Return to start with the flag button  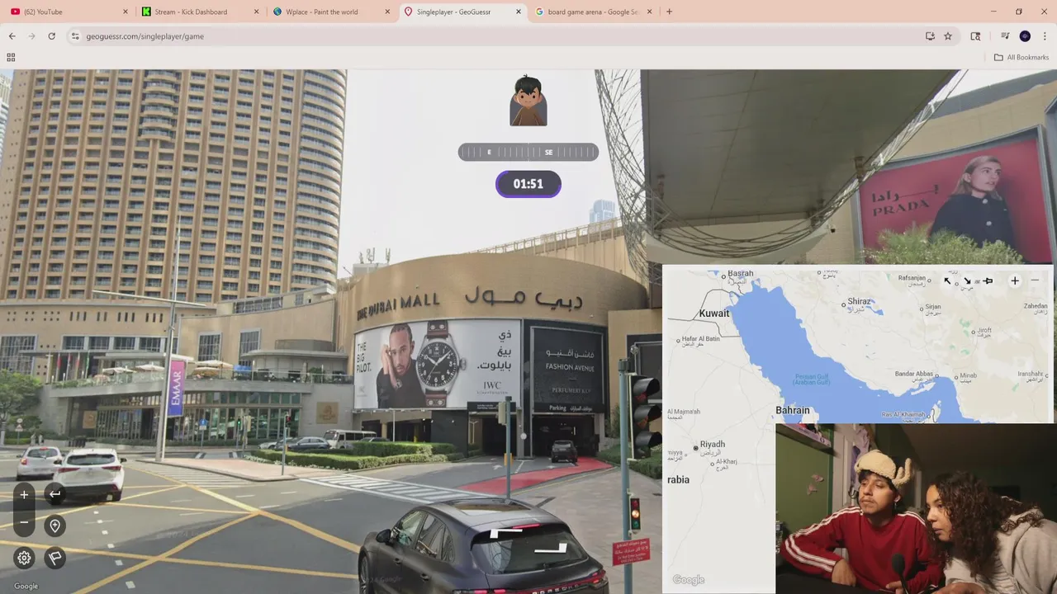point(55,558)
